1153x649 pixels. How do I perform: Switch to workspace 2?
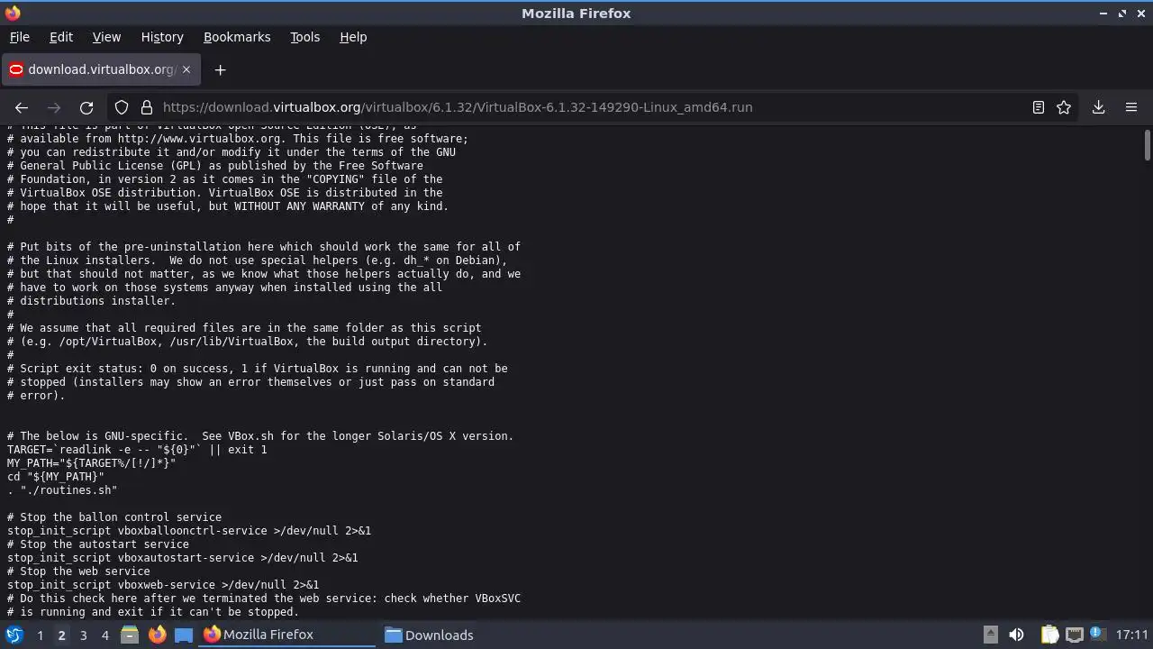click(x=61, y=635)
